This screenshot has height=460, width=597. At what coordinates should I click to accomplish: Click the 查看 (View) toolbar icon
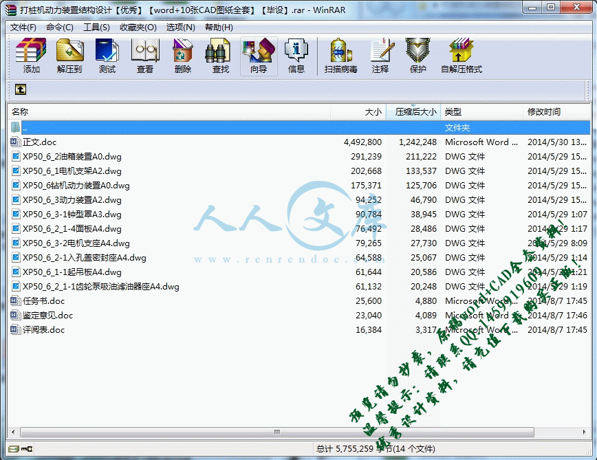tap(145, 50)
